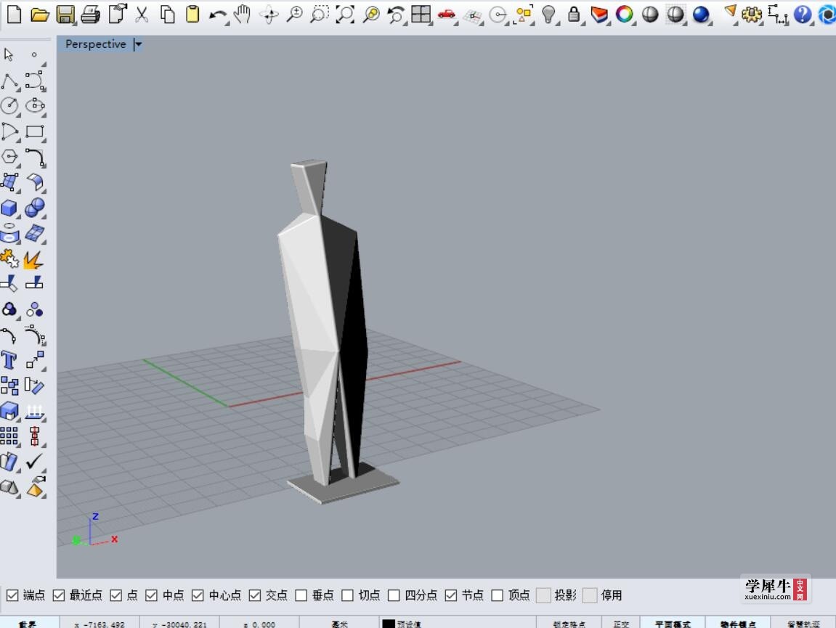Select the Rotate View tool
The width and height of the screenshot is (836, 628).
click(269, 15)
